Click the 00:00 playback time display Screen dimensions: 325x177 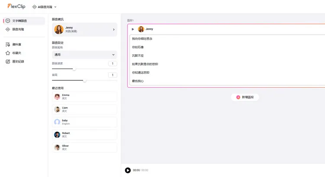point(140,170)
